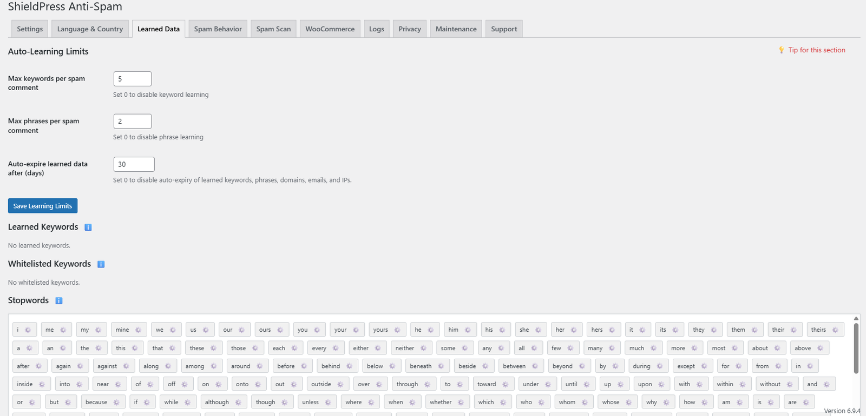
Task: Open the Learned Keywords info icon
Action: point(88,227)
